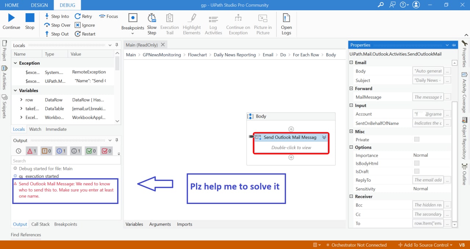Click Step Over in debug ribbon
This screenshot has height=249, width=470.
pos(57,25)
